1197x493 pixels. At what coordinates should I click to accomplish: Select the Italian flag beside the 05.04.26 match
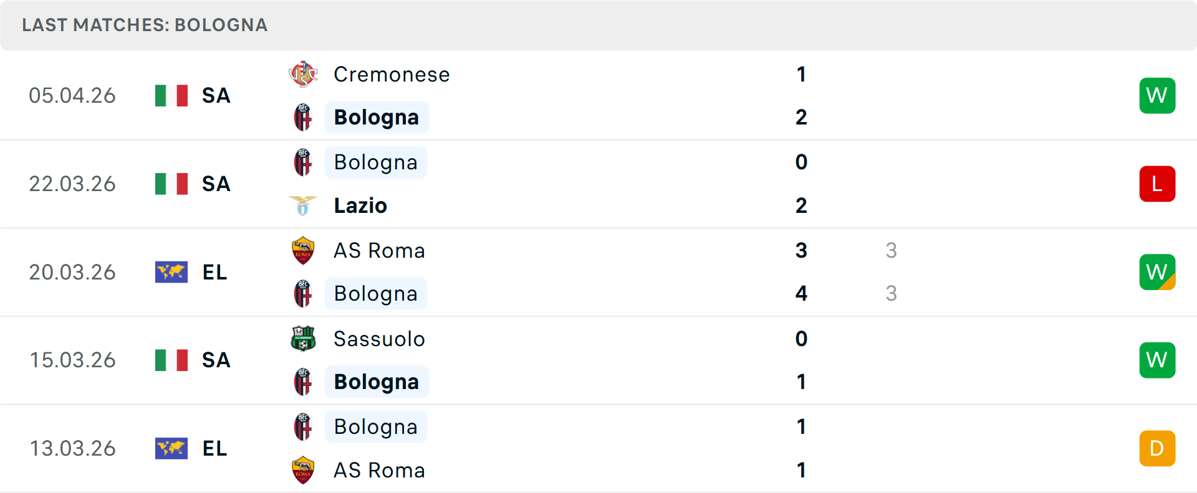171,95
